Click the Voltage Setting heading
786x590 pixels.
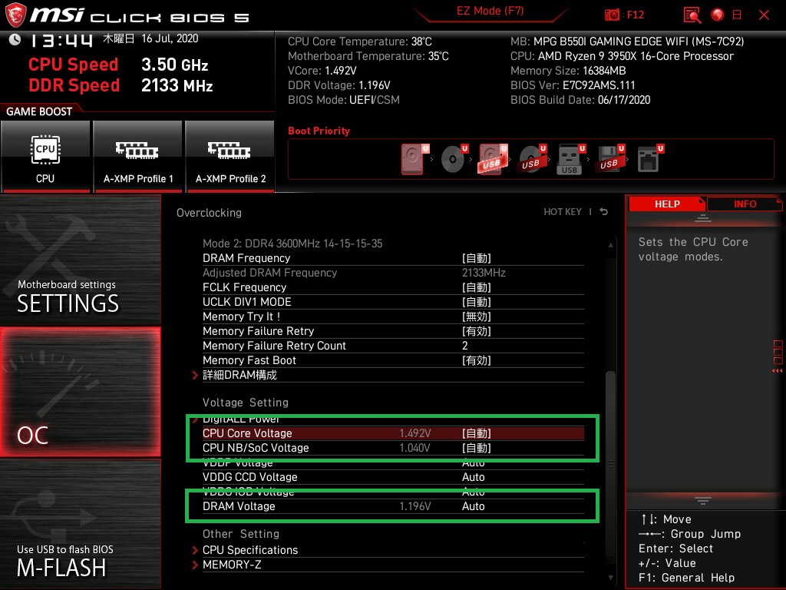(x=245, y=403)
